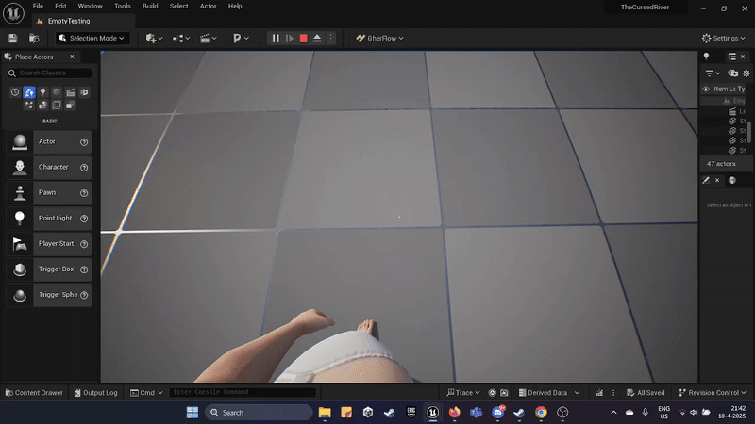Pause the running play session

(x=276, y=39)
